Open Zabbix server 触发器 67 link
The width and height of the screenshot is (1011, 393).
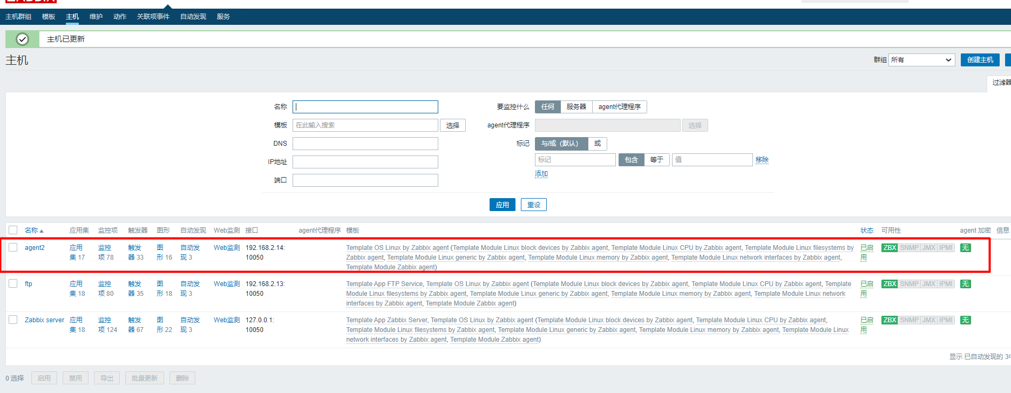pos(134,325)
